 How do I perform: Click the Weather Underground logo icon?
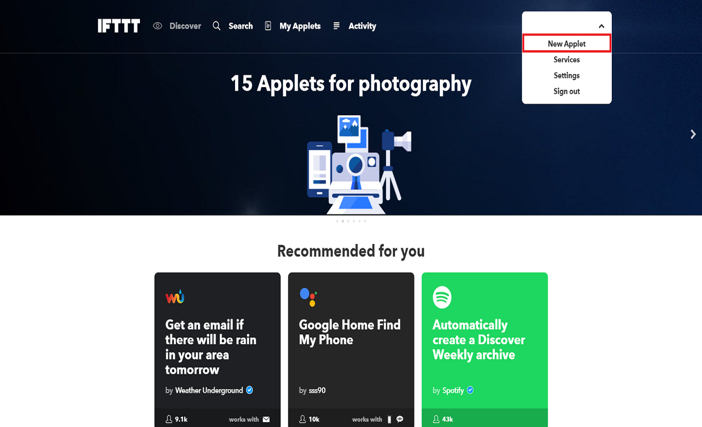(175, 297)
